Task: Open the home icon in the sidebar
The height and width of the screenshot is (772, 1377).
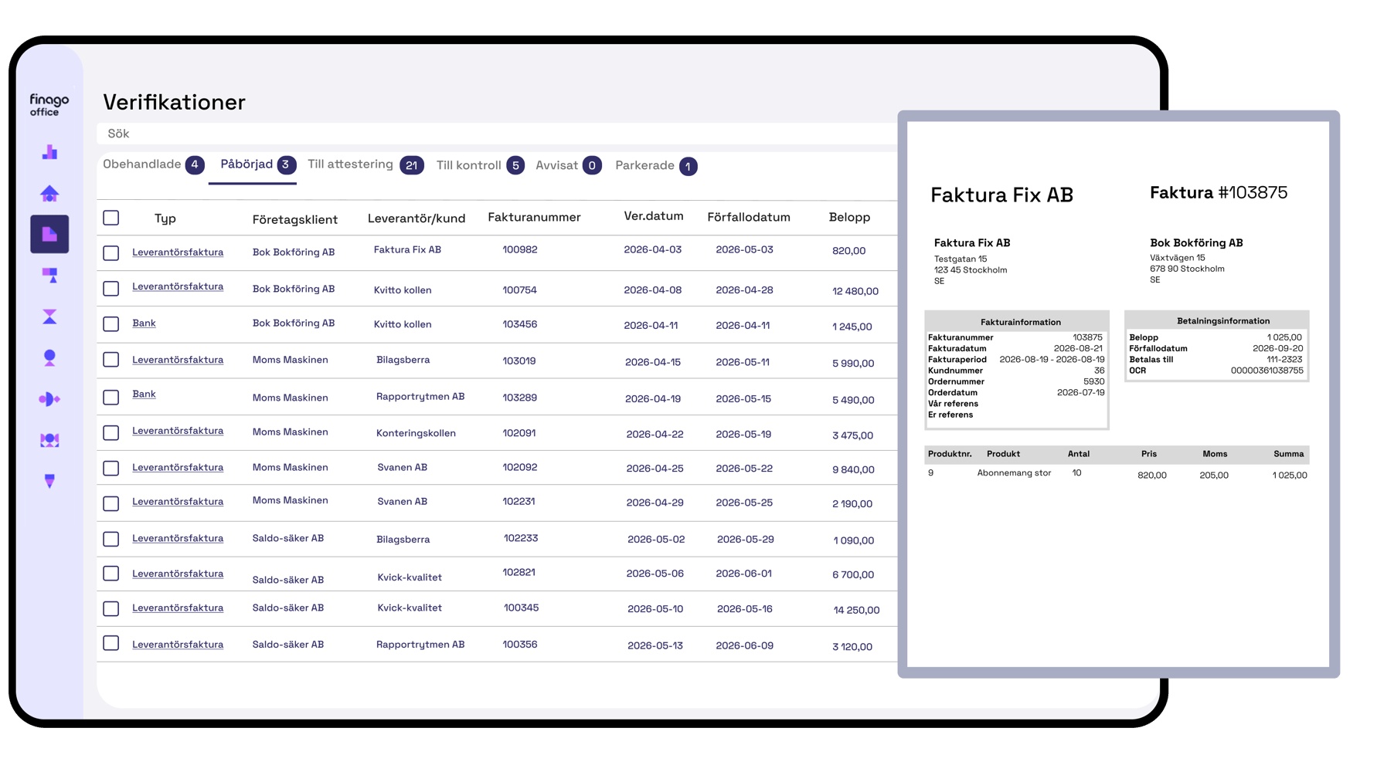Action: click(49, 193)
